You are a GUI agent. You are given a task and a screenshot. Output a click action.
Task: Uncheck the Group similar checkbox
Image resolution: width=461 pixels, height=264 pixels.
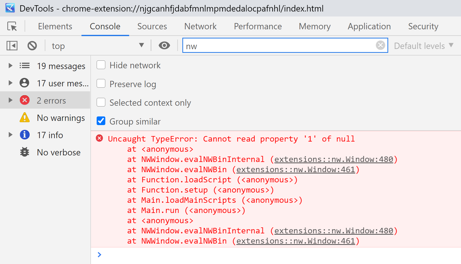coord(101,121)
